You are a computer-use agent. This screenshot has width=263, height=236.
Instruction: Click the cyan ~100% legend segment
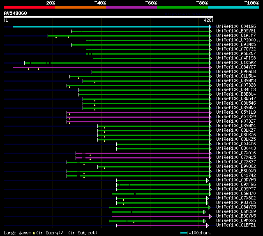[234, 7]
